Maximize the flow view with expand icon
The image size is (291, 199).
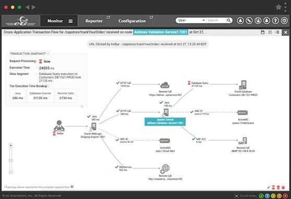coord(270,32)
